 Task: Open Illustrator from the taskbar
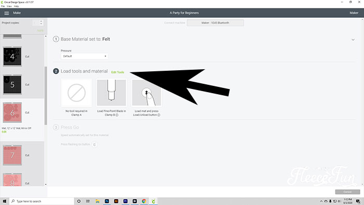[x=116, y=201]
